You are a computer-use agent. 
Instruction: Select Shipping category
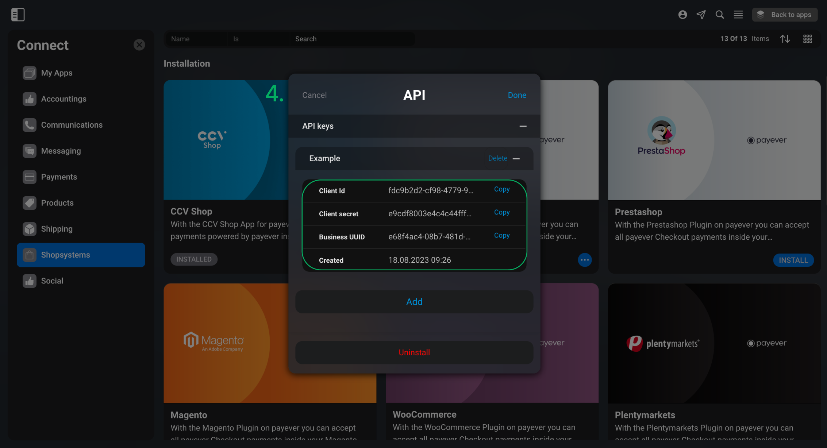81,229
